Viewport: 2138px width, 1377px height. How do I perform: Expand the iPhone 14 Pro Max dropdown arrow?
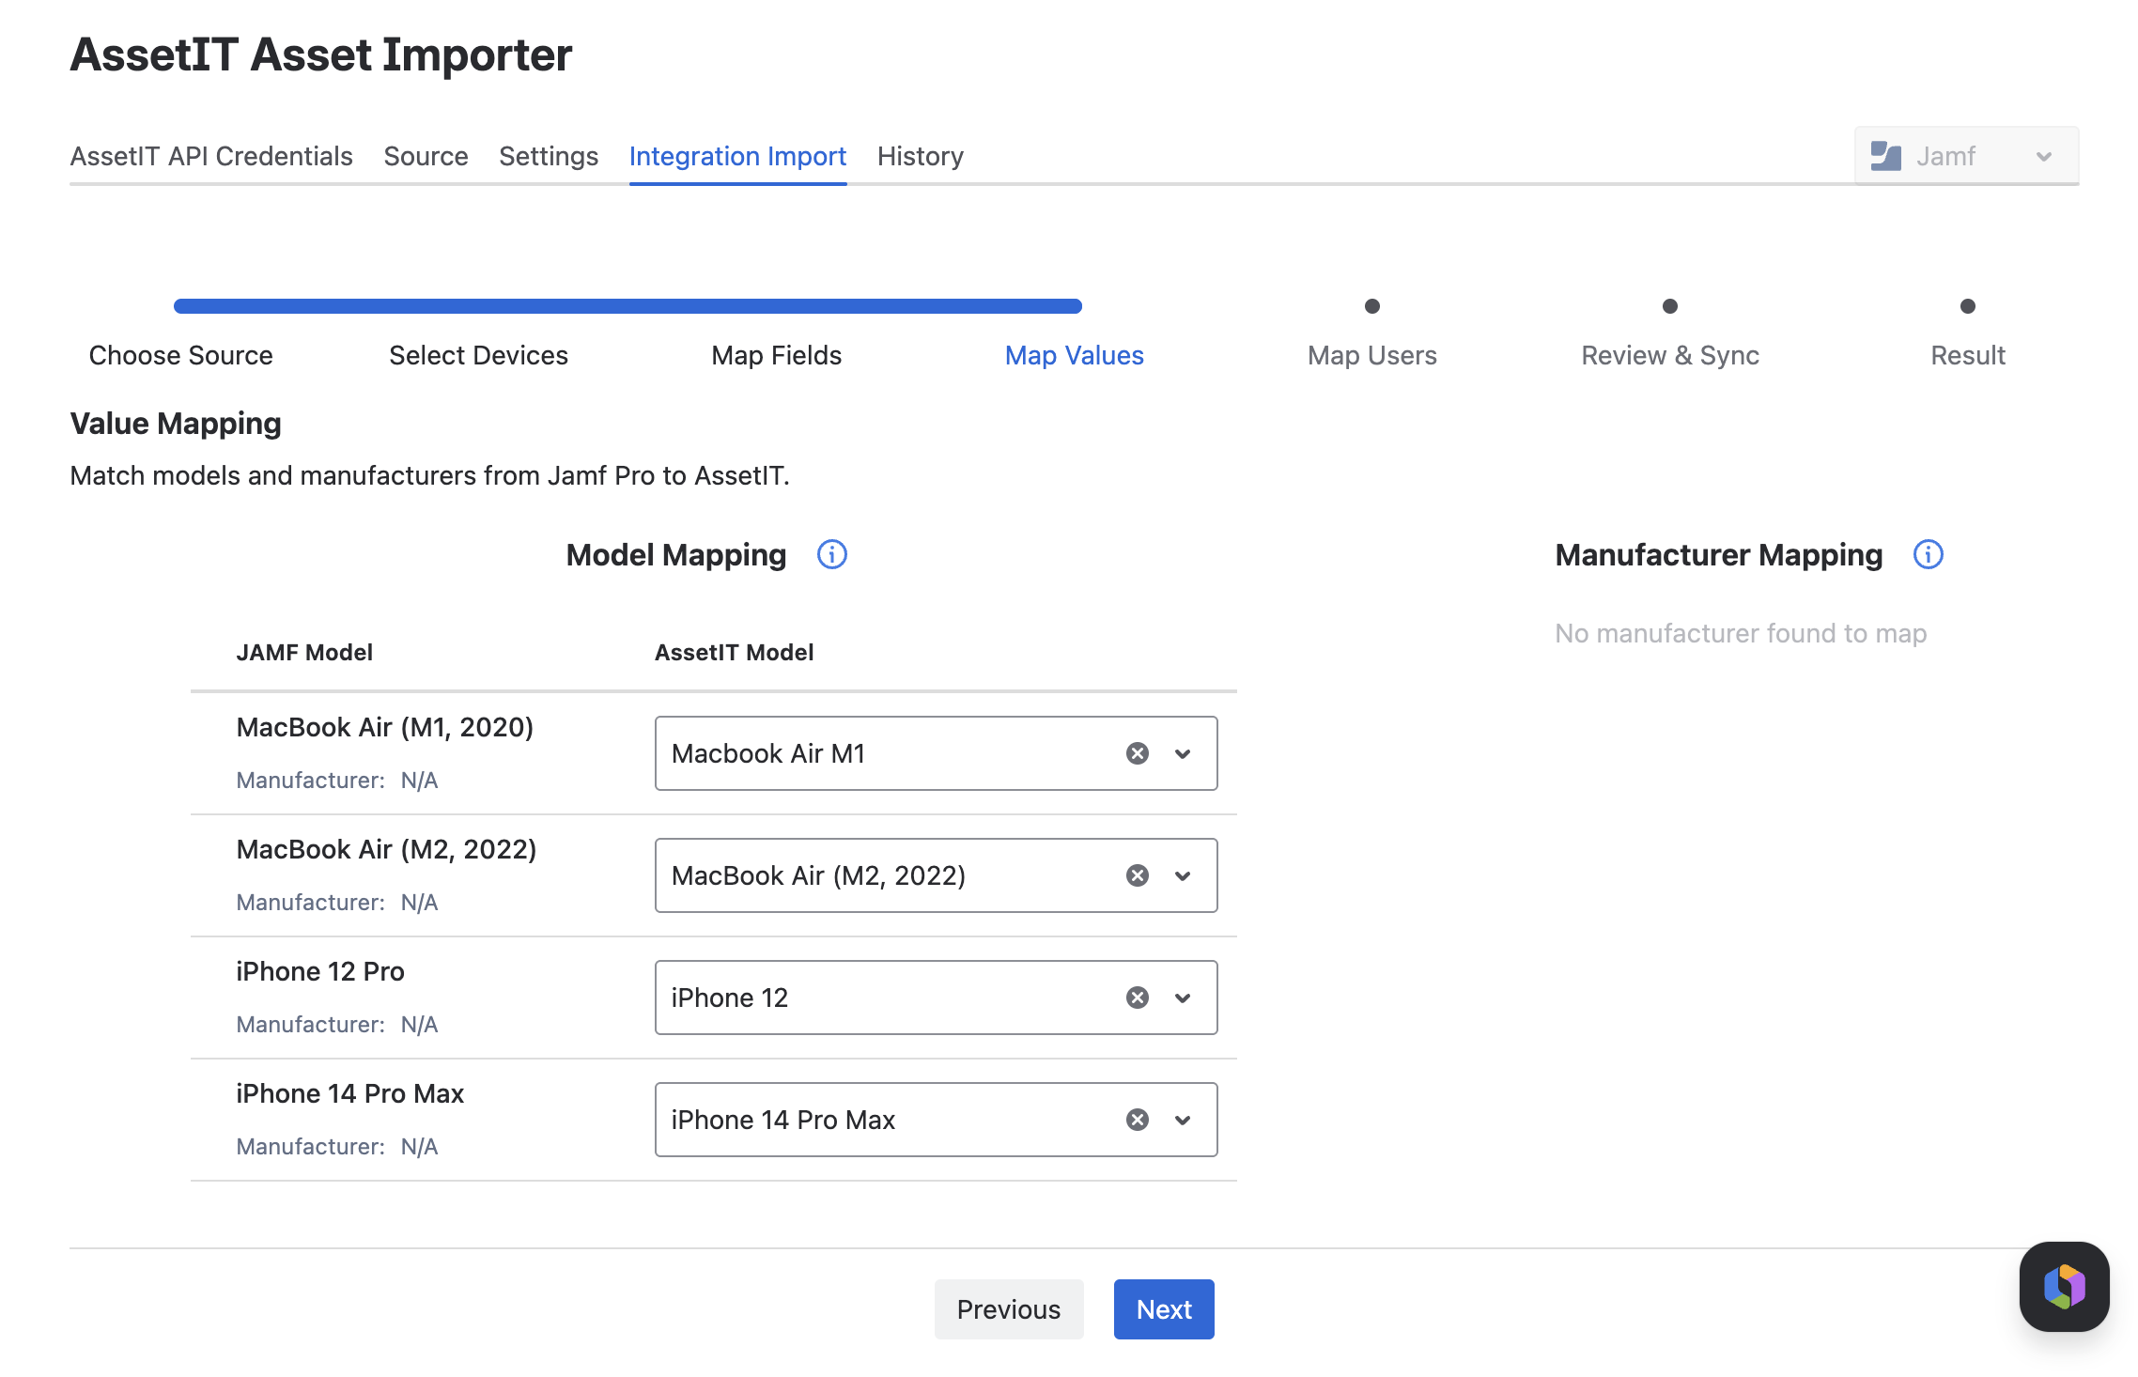click(x=1183, y=1120)
